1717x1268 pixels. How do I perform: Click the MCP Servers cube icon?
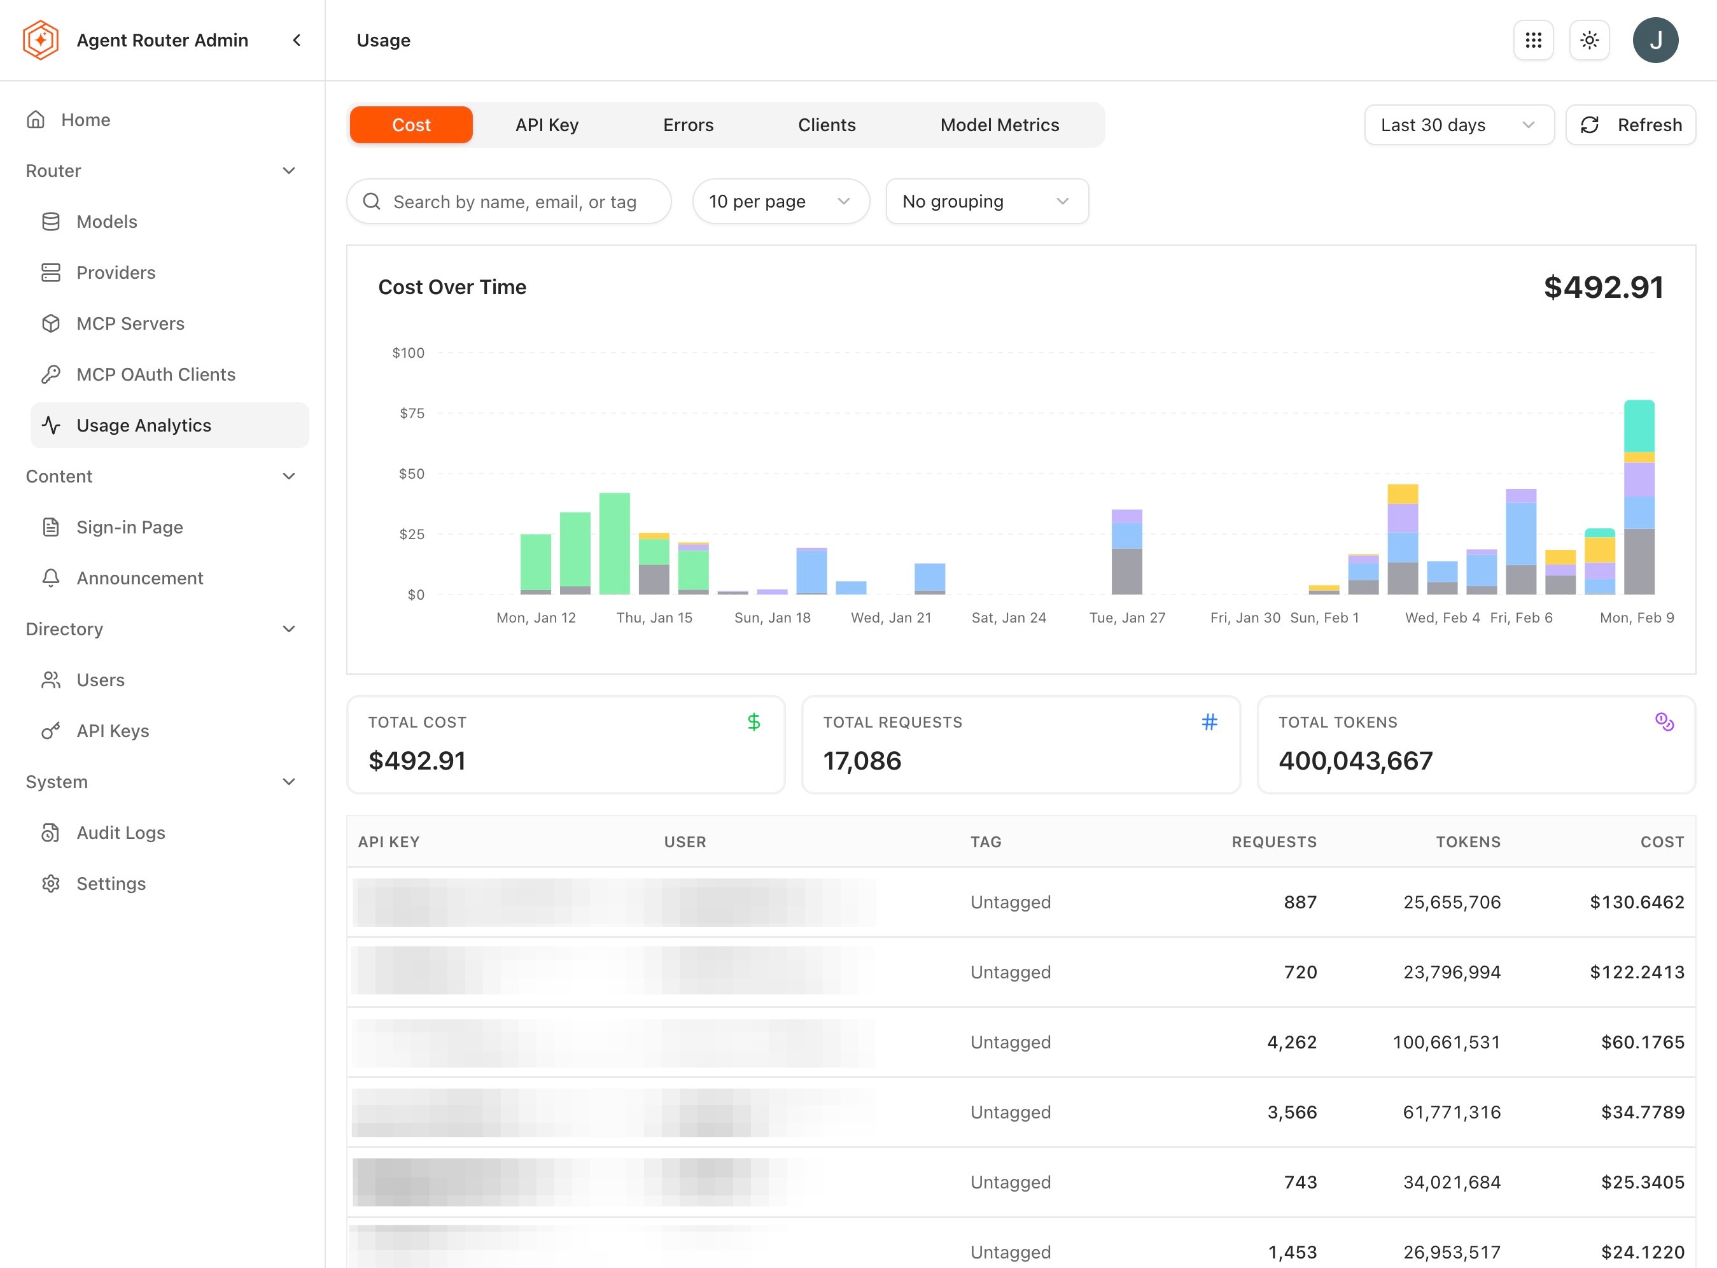(x=51, y=323)
